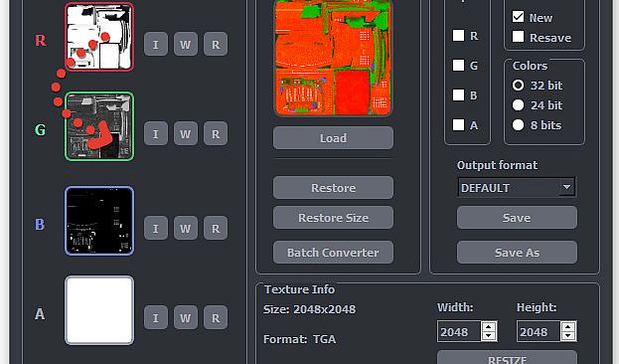Click the Save As button

517,253
